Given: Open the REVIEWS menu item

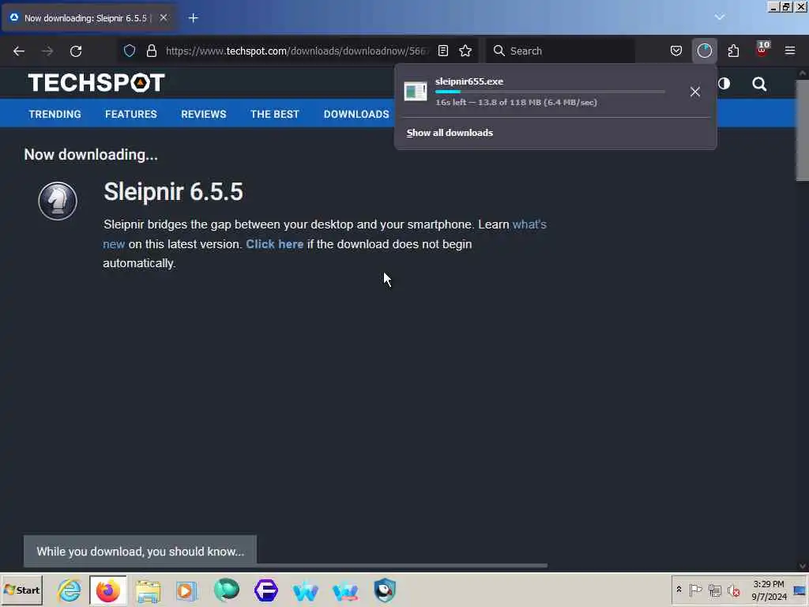Looking at the screenshot, I should (203, 114).
